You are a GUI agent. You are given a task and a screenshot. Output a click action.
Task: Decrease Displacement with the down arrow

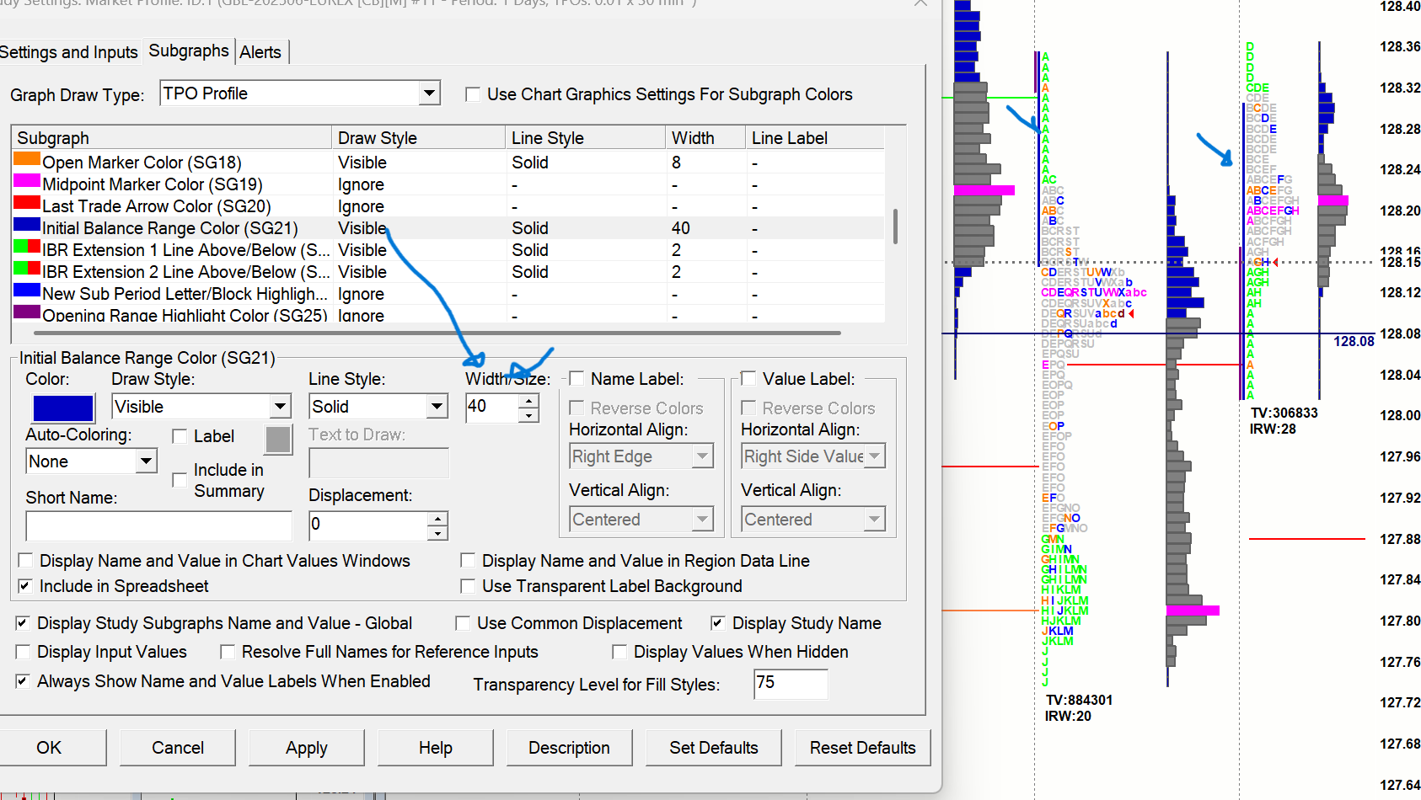pos(437,533)
